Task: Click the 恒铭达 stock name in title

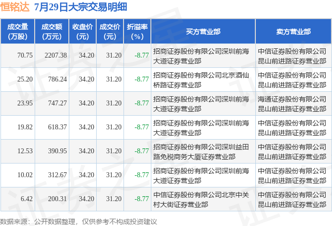Action: 15,7
